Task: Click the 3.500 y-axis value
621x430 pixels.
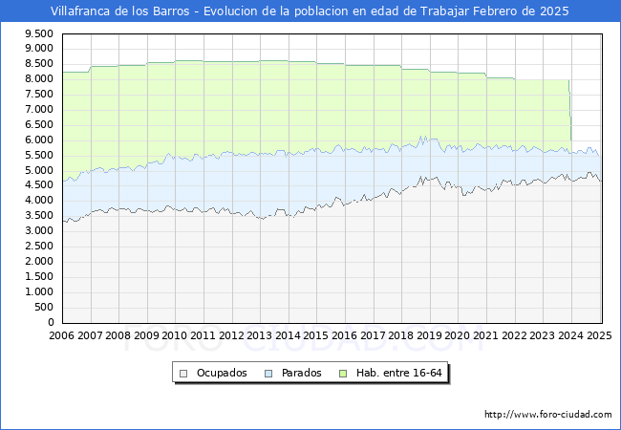Action: pyautogui.click(x=39, y=215)
